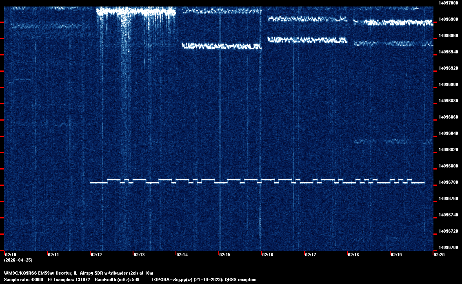The image size is (462, 284).
Task: Select the 14096700 frequency label
Action: coord(448,247)
